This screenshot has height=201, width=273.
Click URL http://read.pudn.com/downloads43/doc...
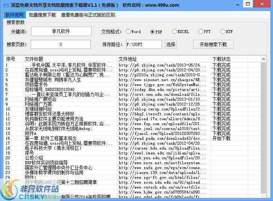coord(162,139)
